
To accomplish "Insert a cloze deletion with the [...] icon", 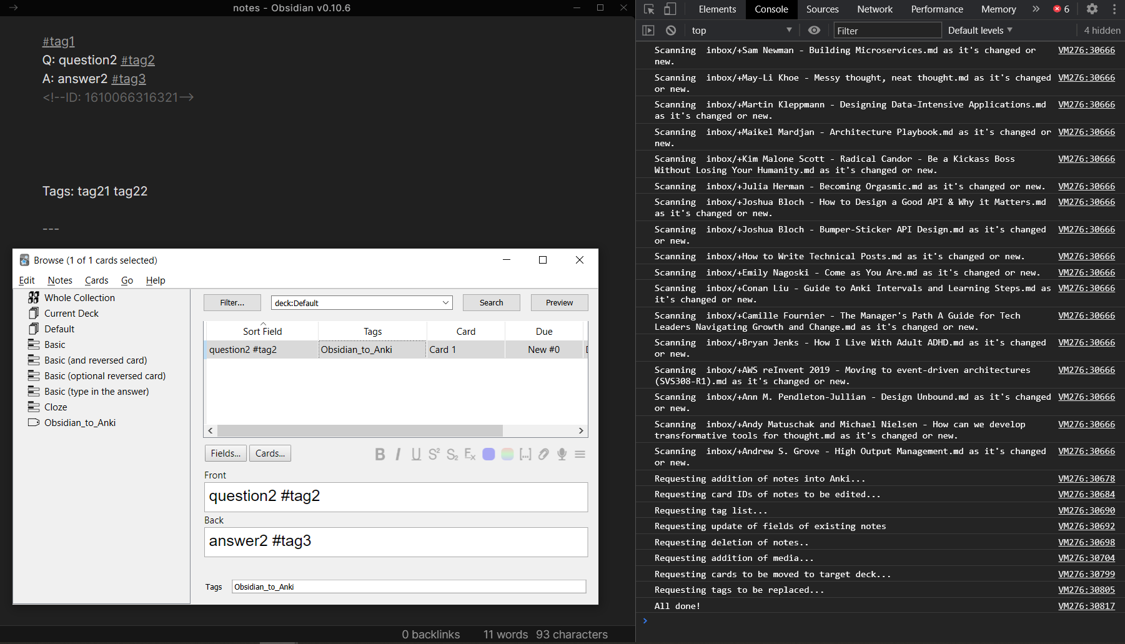I will (525, 454).
